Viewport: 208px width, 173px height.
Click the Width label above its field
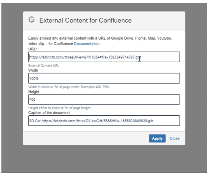click(33, 70)
